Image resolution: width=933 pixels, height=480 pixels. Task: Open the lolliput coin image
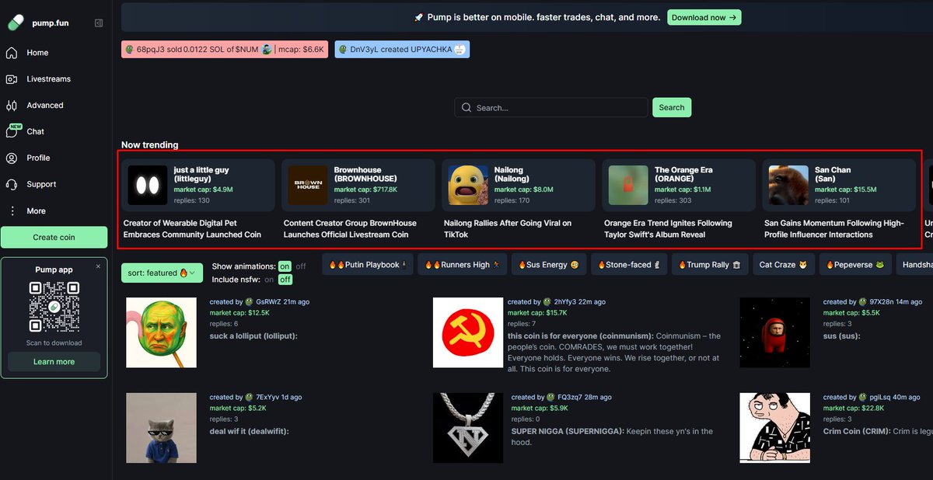click(162, 332)
